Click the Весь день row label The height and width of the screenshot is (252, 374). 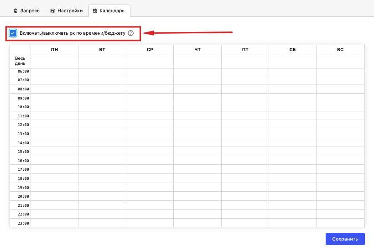coord(20,61)
